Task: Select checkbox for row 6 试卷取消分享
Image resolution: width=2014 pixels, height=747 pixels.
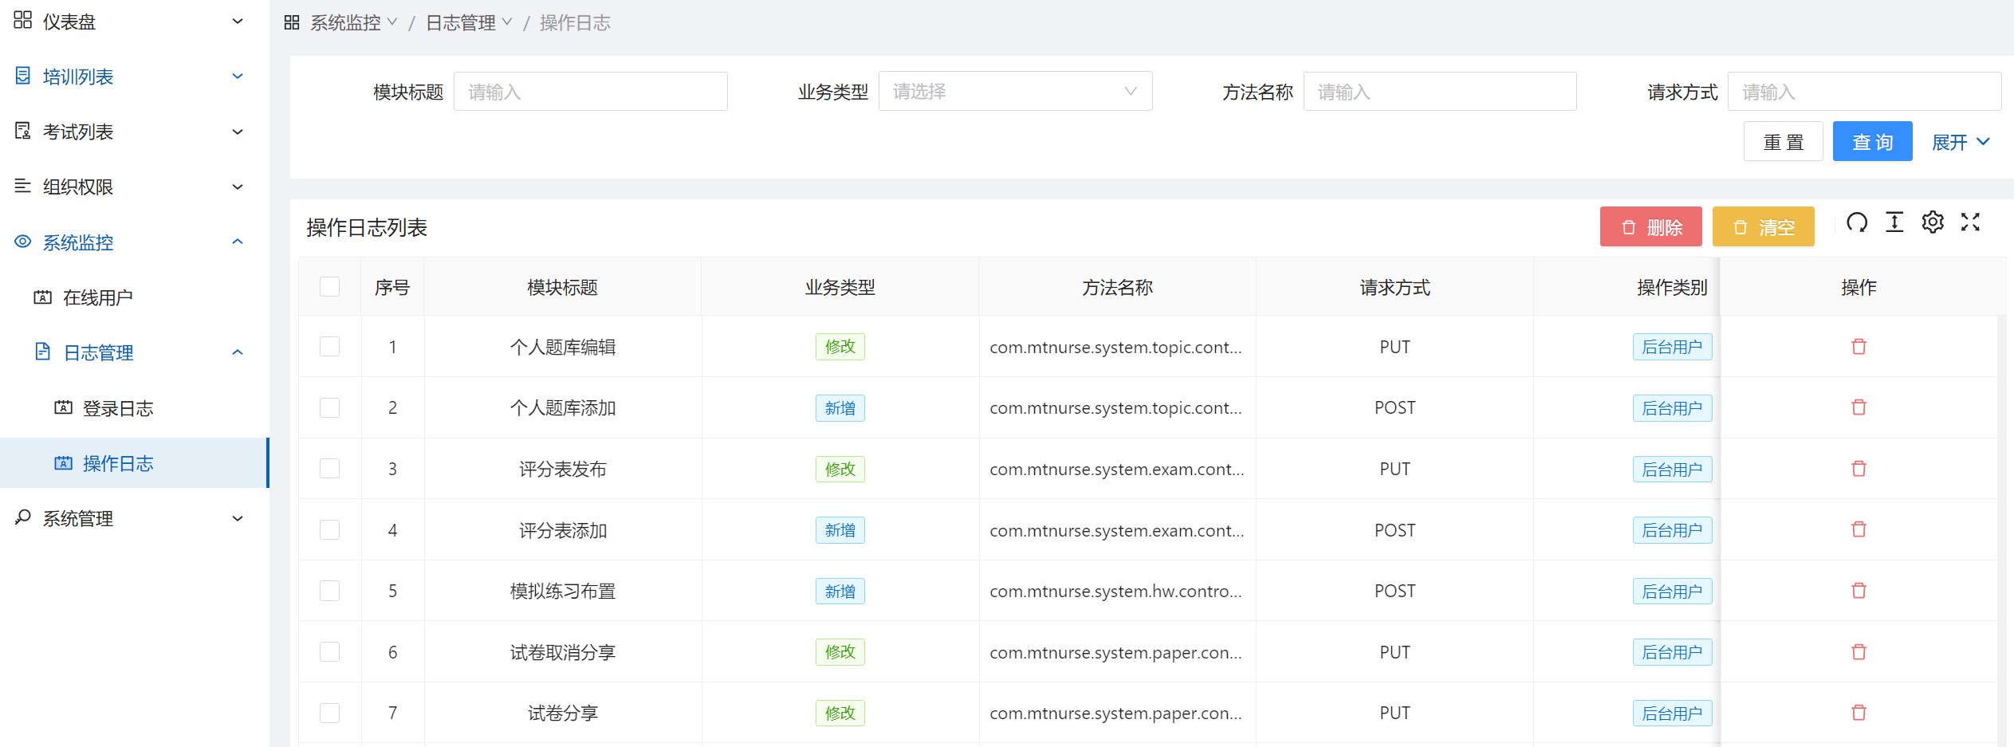Action: pos(329,652)
